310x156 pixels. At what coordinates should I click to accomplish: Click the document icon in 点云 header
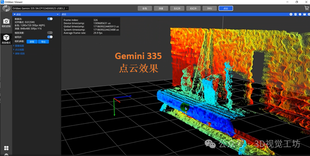295,14
